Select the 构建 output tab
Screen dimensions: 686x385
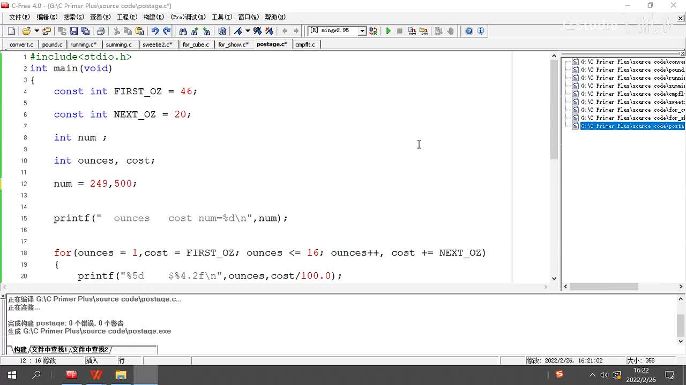(x=20, y=350)
